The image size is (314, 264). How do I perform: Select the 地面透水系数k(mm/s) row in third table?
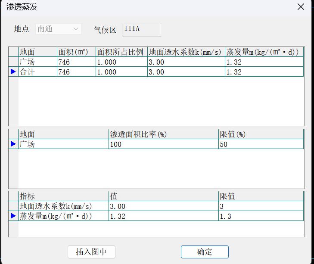63,206
